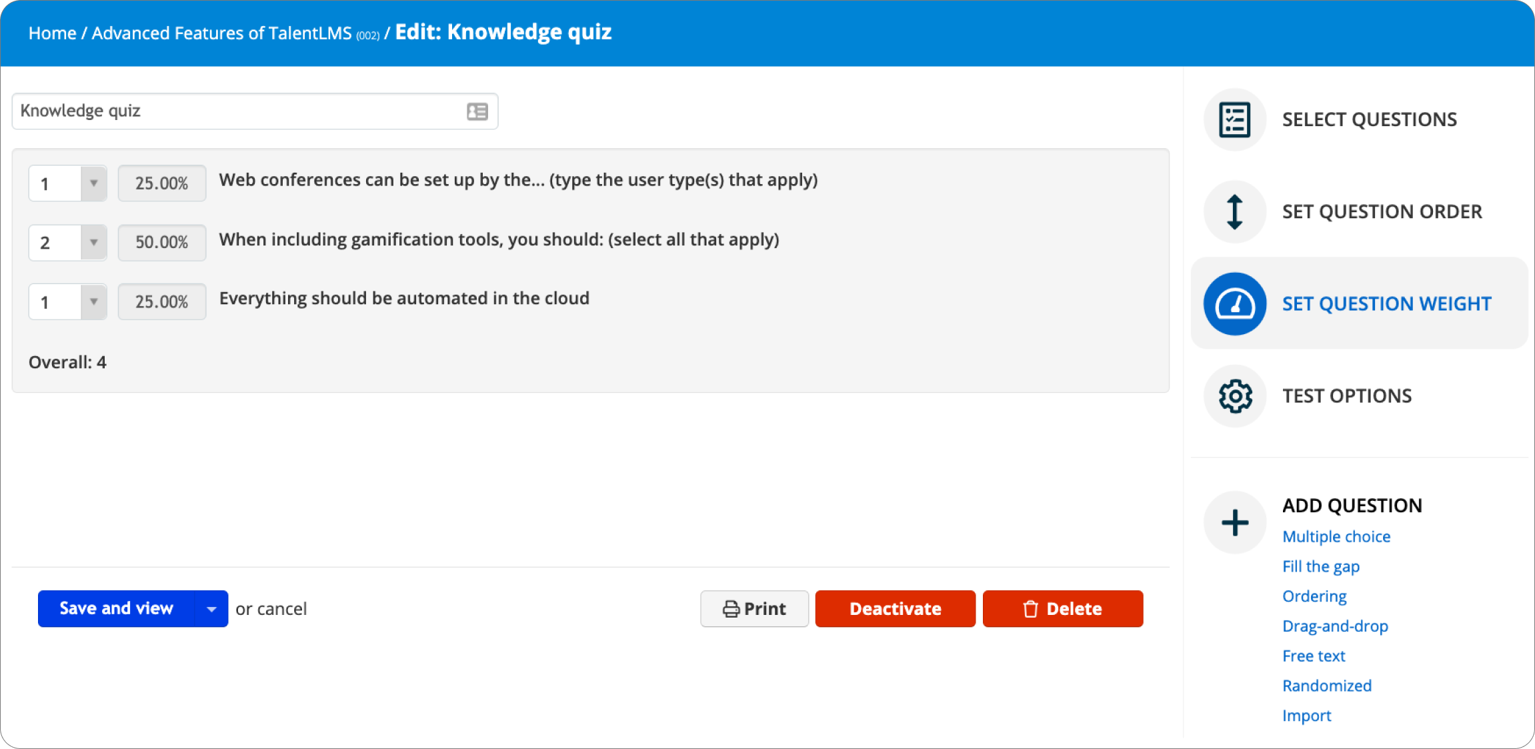
Task: Click the red Delete button
Action: pyautogui.click(x=1063, y=609)
